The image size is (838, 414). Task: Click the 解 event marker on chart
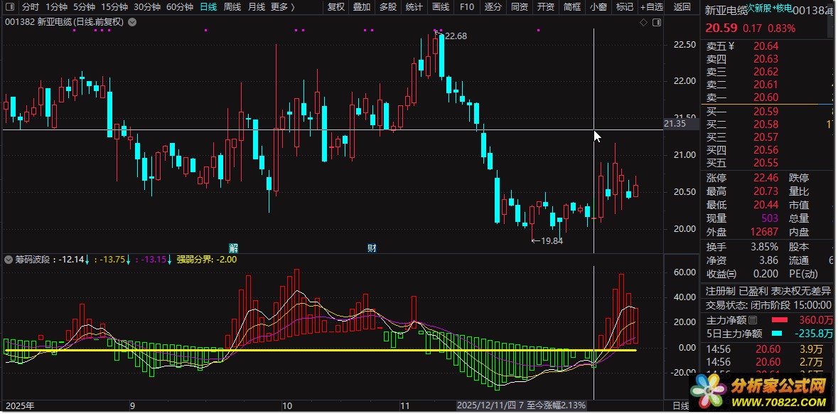[x=233, y=248]
